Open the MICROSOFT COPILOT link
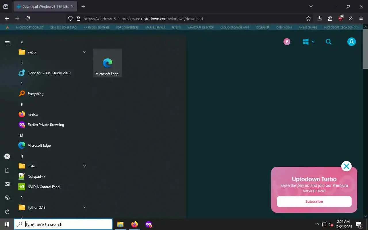Viewport: 368px width, 230px height. pos(30,28)
